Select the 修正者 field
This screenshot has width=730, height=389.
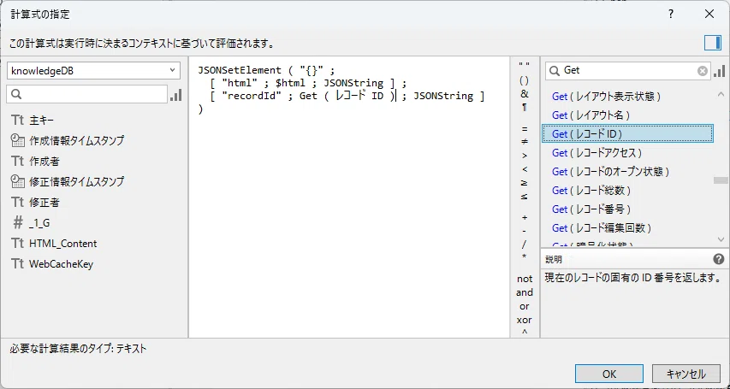click(x=45, y=203)
